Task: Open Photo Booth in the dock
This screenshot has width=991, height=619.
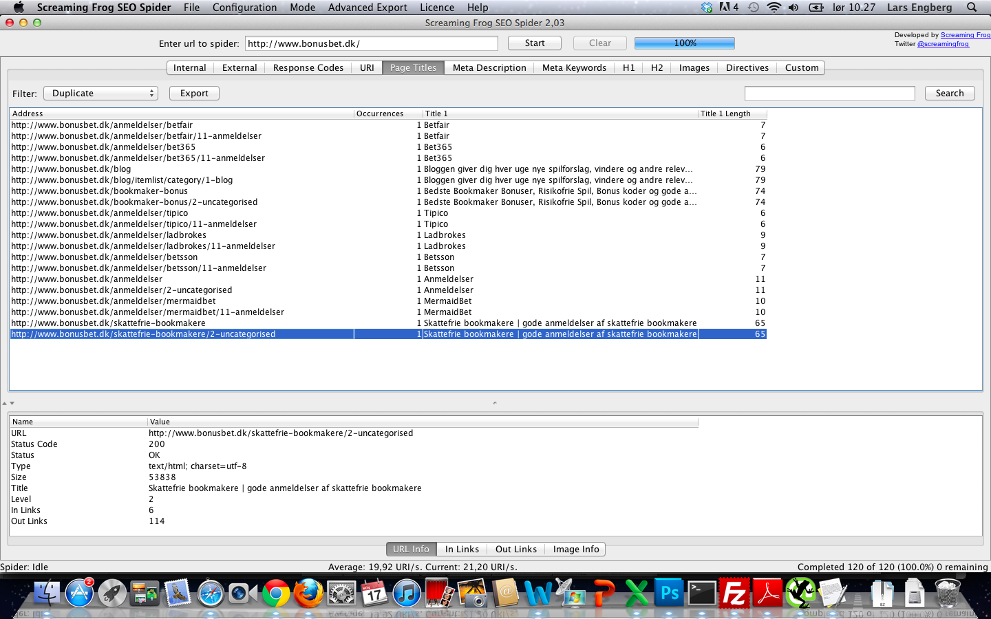Action: [x=440, y=592]
